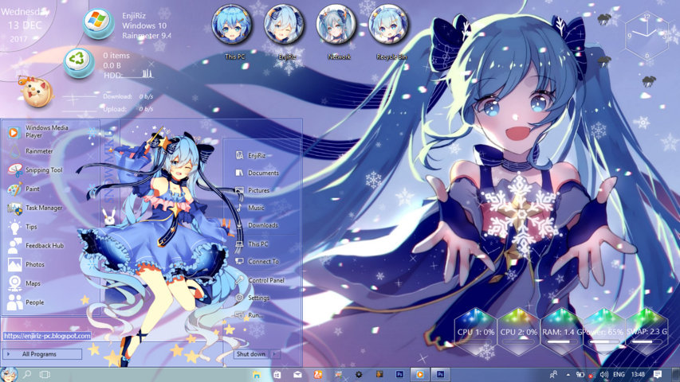Click the CPU 2 hexagon meter
This screenshot has height=382, width=680.
pos(518,332)
